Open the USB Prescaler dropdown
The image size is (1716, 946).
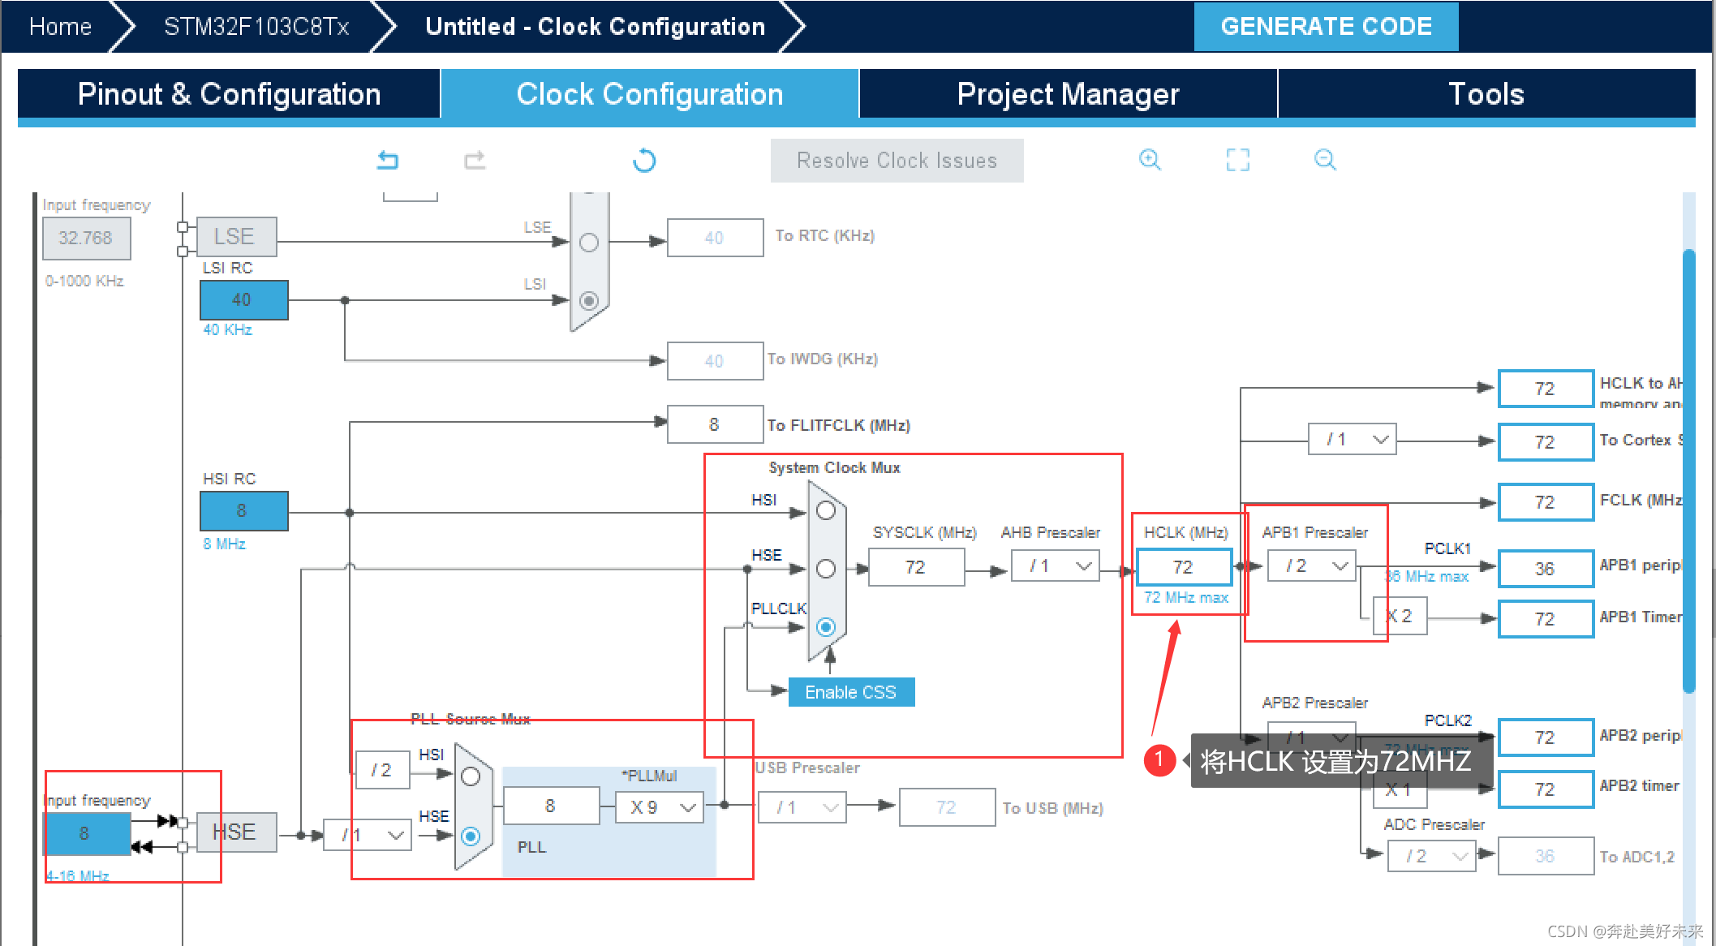point(802,807)
